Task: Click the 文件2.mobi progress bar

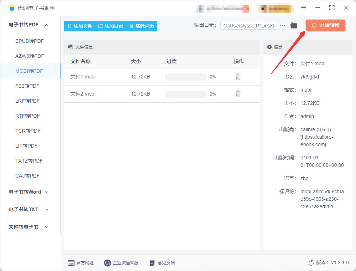Action: (187, 94)
